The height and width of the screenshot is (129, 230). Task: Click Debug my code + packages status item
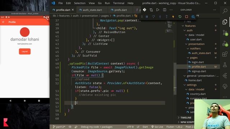pyautogui.click(x=97, y=127)
